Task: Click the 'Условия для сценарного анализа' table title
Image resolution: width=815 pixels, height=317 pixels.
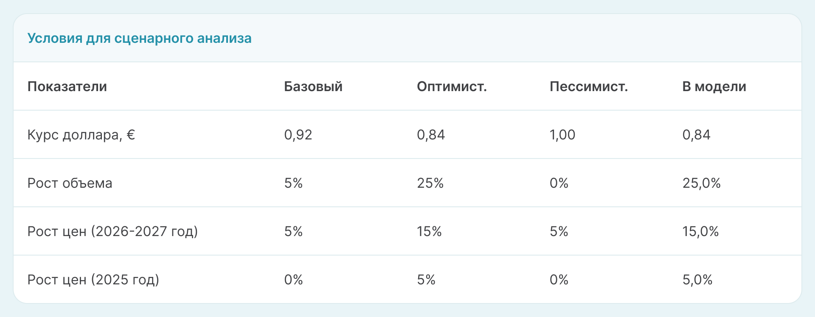Action: [139, 38]
